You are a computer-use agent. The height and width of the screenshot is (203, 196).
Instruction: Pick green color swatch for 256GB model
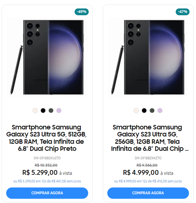[x=152, y=110]
